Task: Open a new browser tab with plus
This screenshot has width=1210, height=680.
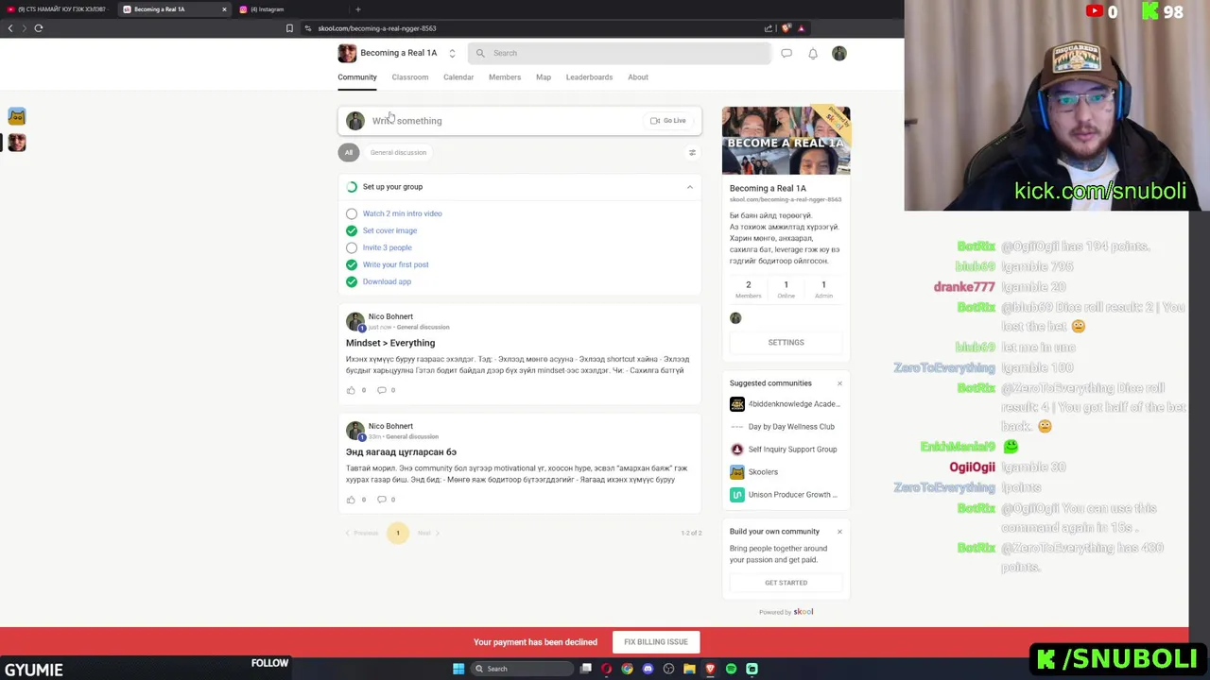Action: pos(358,9)
